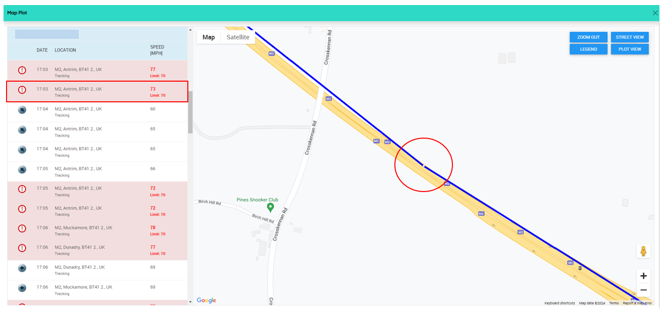Zoom in with the map plus button
The width and height of the screenshot is (663, 310).
point(643,276)
